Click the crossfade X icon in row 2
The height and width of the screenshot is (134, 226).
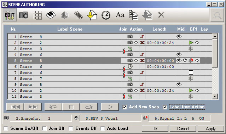click(142, 43)
